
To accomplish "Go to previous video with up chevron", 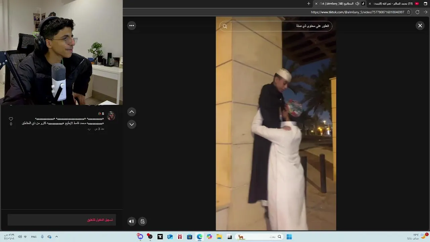I will pyautogui.click(x=132, y=112).
